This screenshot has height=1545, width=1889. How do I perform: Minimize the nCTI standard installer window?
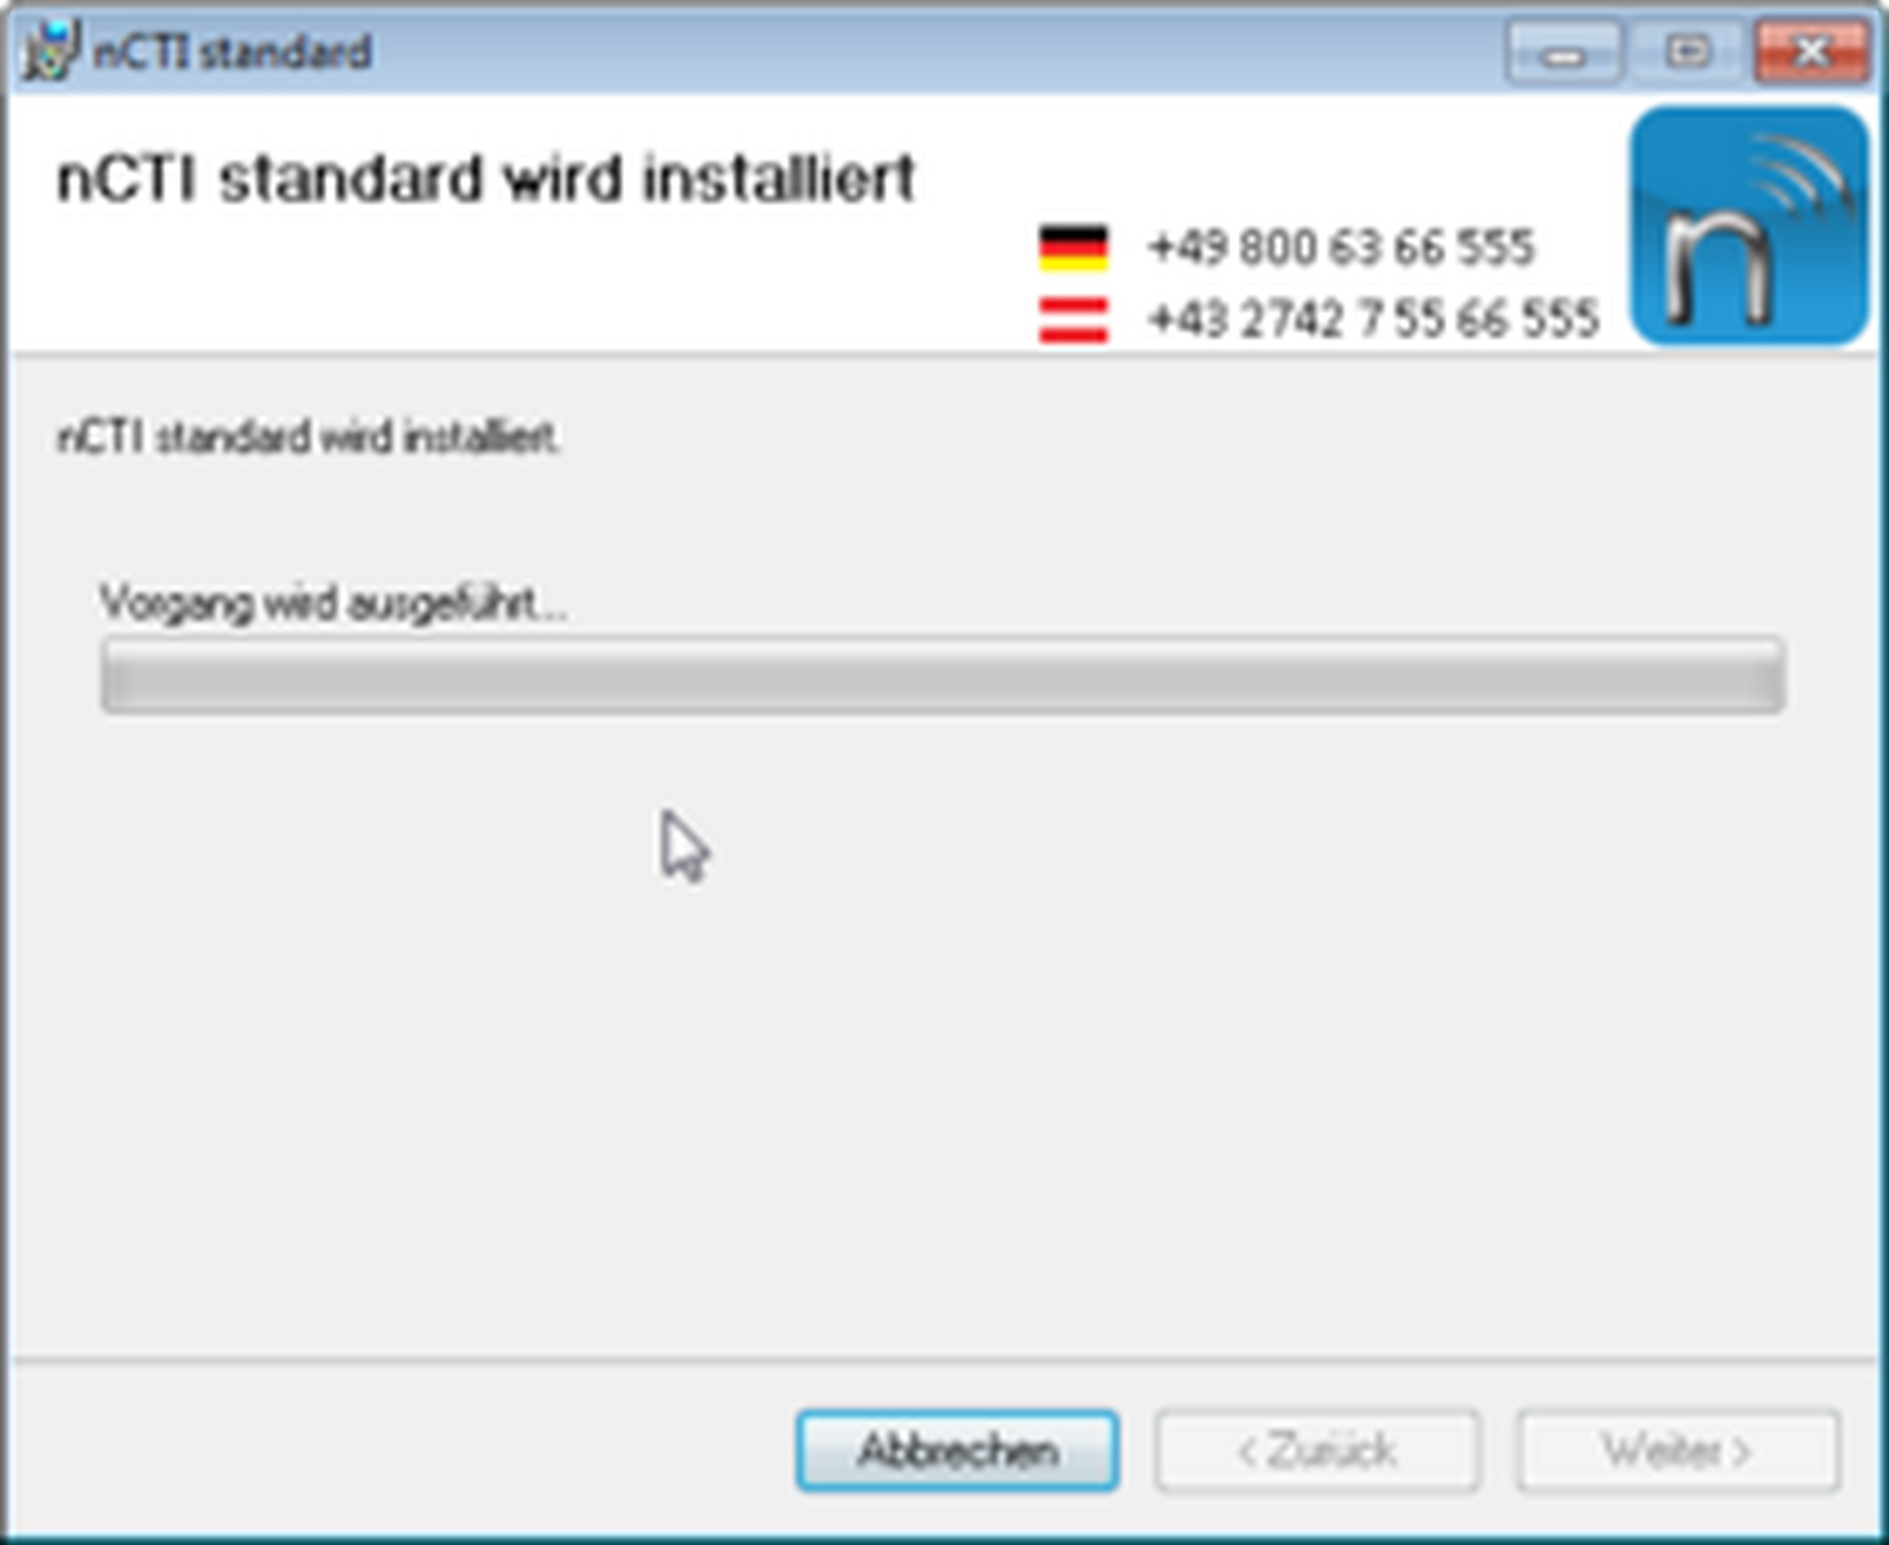pyautogui.click(x=1564, y=53)
